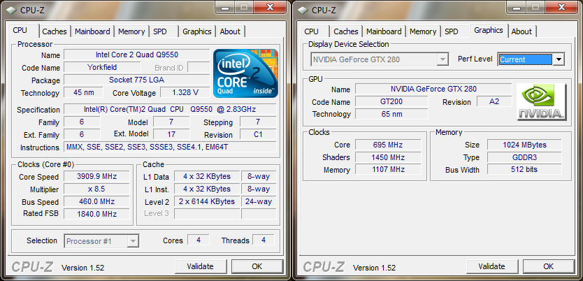583x281 pixels.
Task: Click the 512 bits bus width value
Action: (x=524, y=170)
